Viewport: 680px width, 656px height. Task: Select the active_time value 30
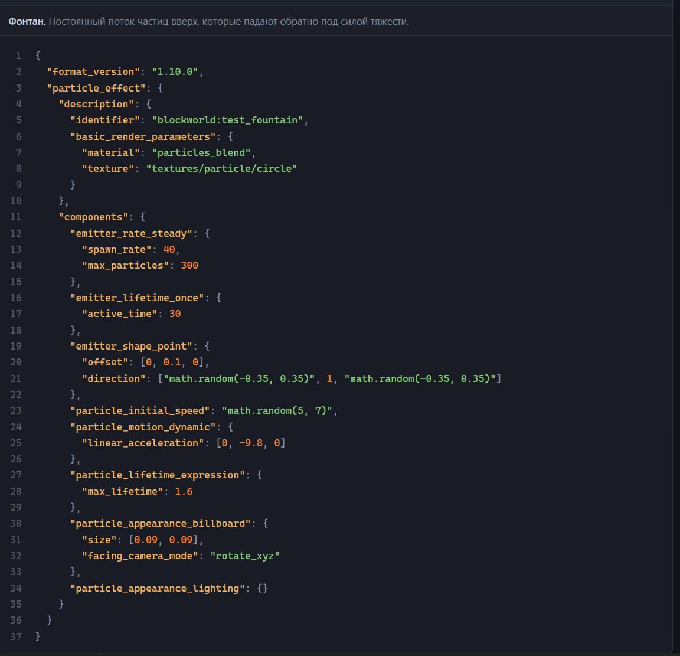tap(175, 314)
